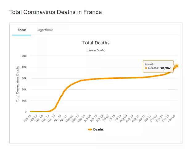Click the Nov 05 x-axis label
Image resolution: width=185 pixels, height=149 pixels.
[x=171, y=118]
